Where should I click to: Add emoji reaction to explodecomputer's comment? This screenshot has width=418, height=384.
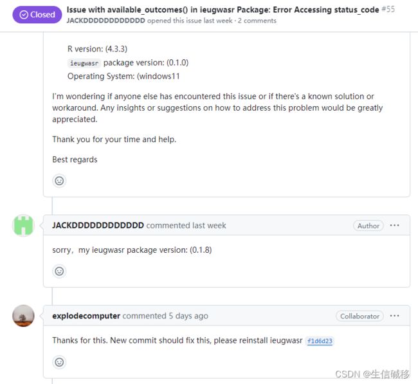(x=59, y=362)
